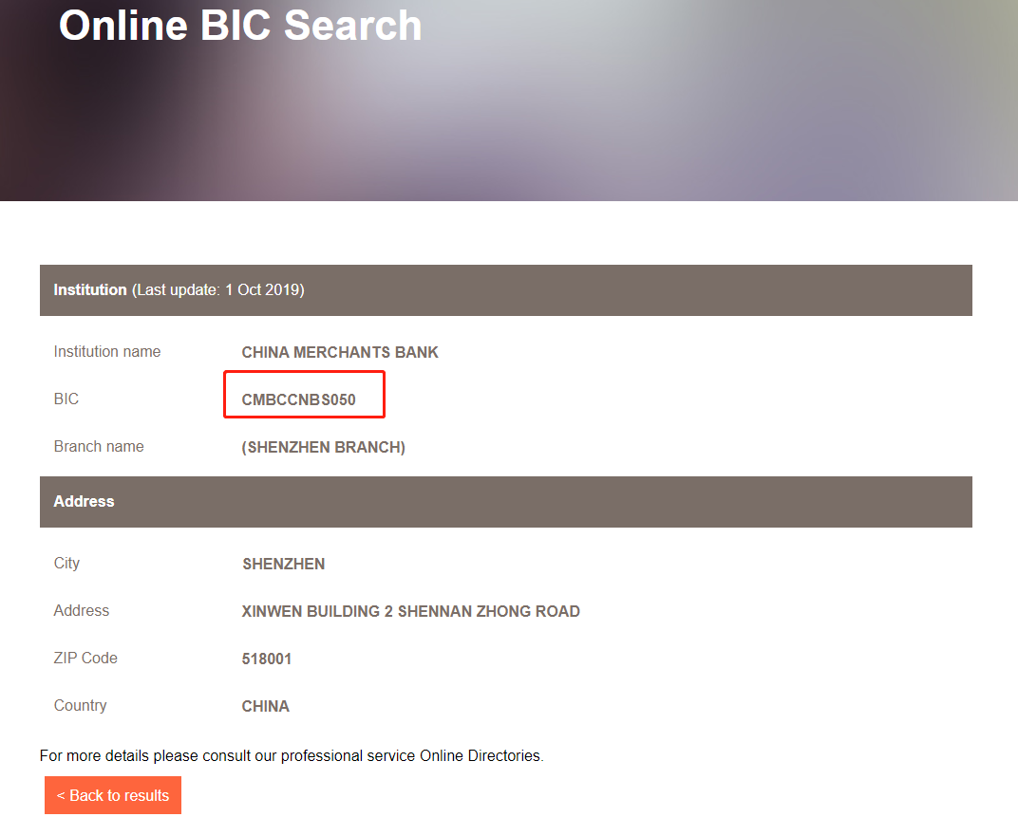Click the Back to results button

(x=113, y=795)
